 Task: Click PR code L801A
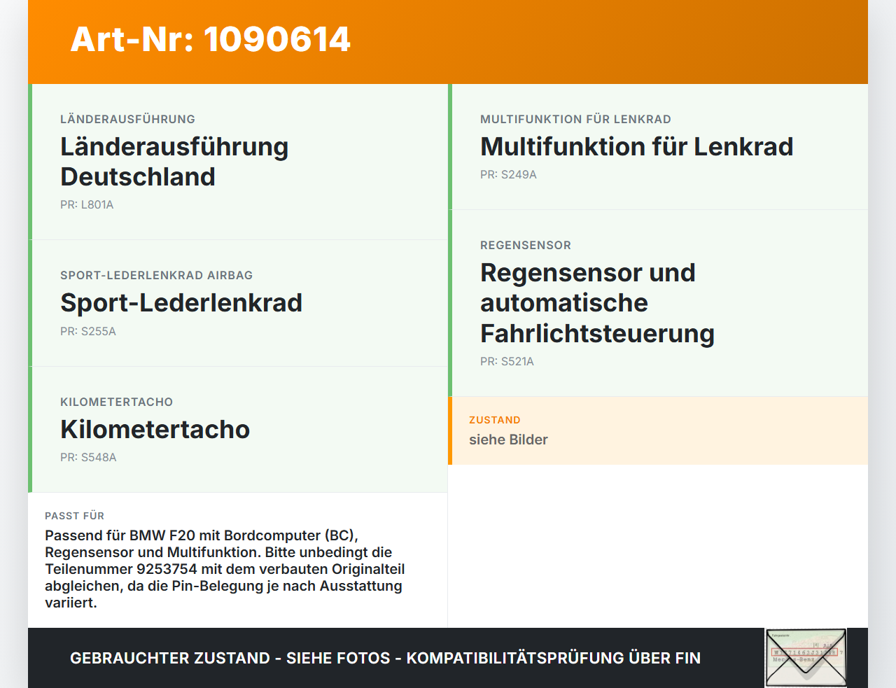pos(87,205)
